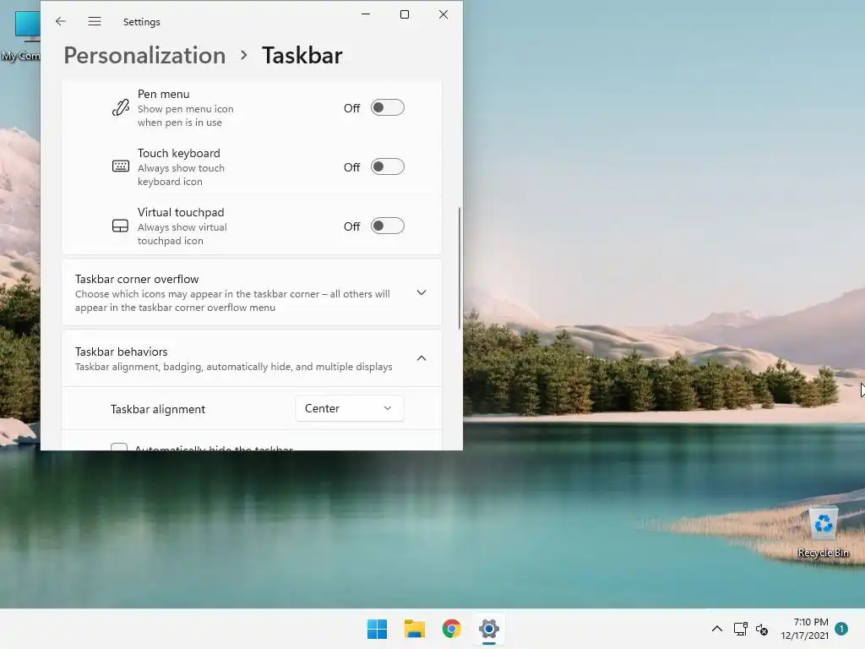Open the Taskbar alignment Center dropdown
The height and width of the screenshot is (649, 865).
coord(349,408)
